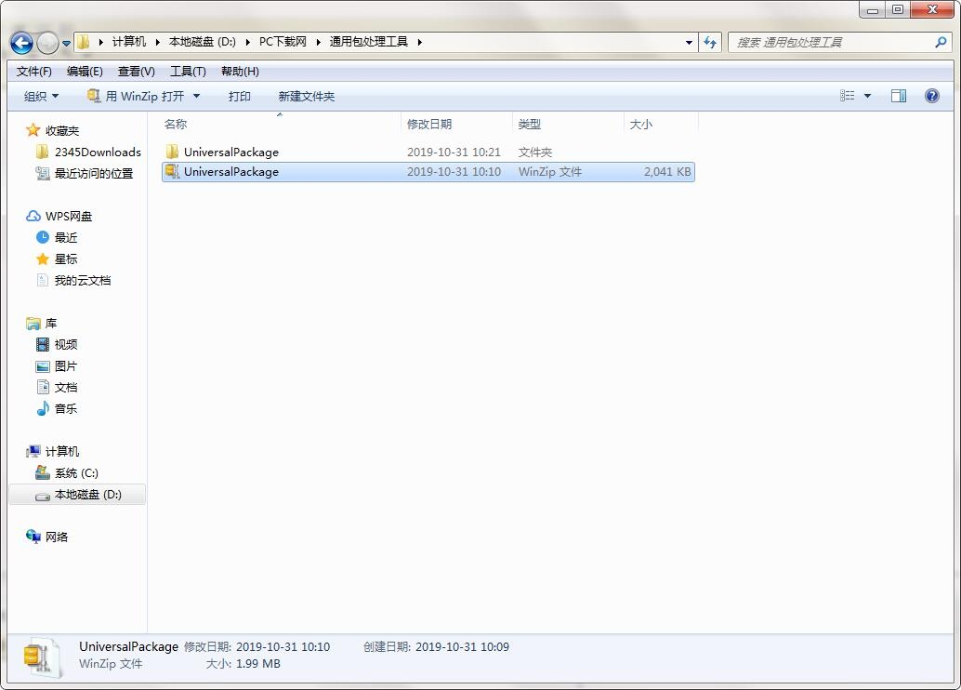
Task: Click the UniversalPackage folder's yellow icon
Action: click(172, 151)
